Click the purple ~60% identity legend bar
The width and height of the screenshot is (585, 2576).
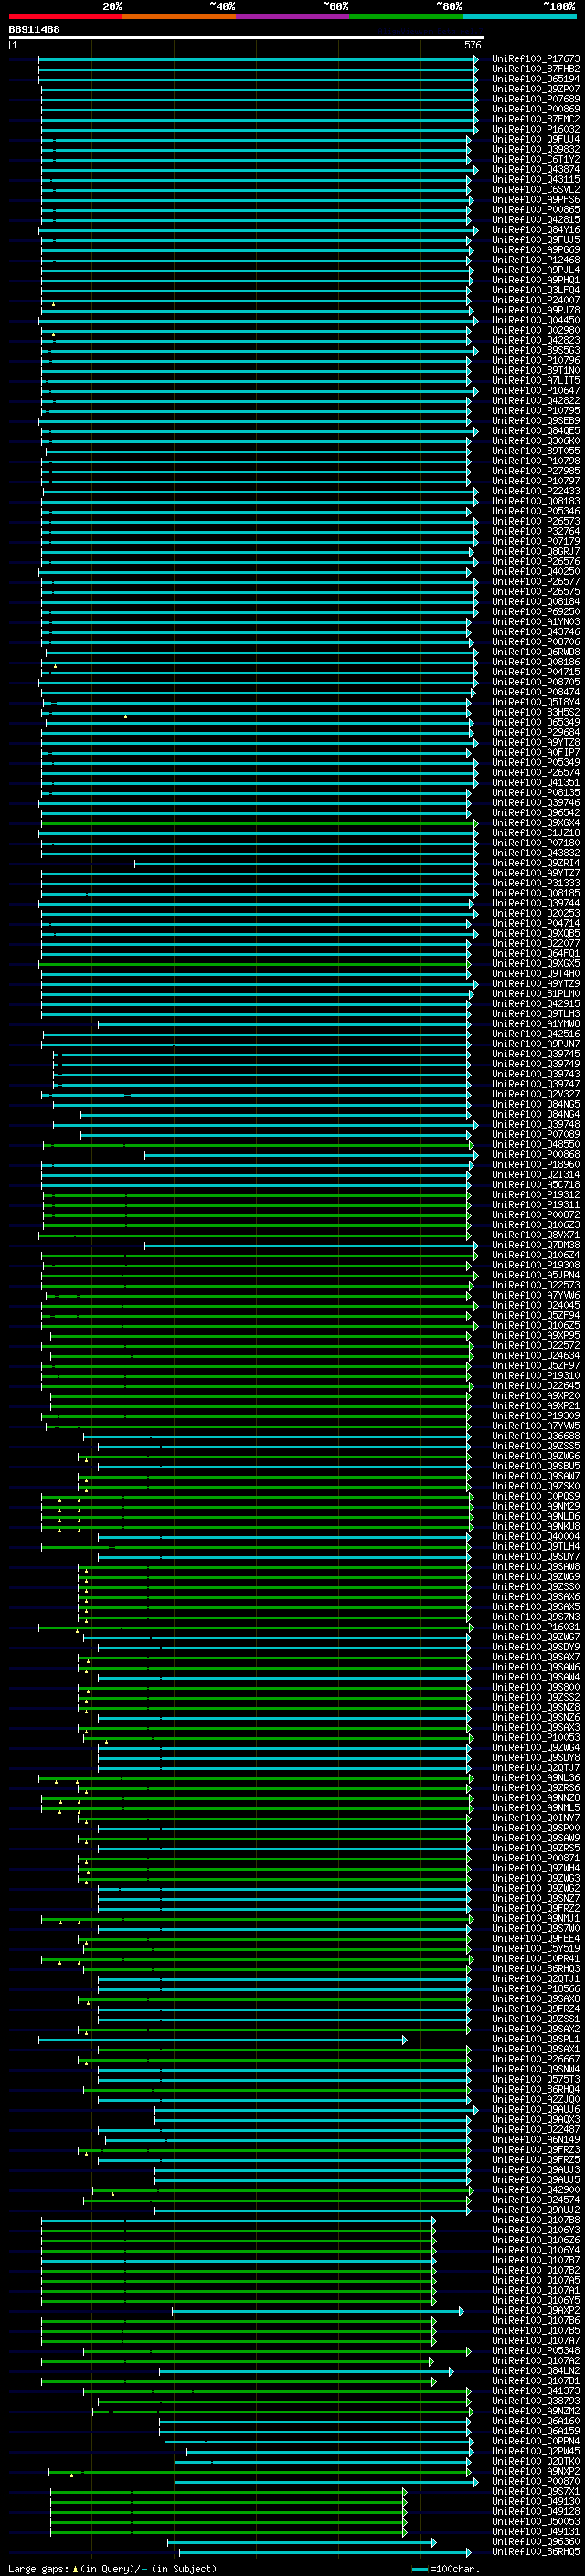point(293,17)
